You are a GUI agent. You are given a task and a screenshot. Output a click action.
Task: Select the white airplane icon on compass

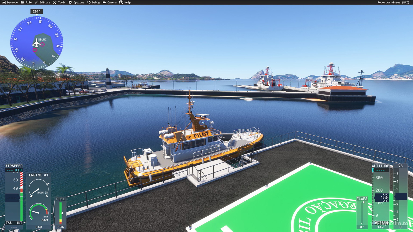pyautogui.click(x=36, y=43)
